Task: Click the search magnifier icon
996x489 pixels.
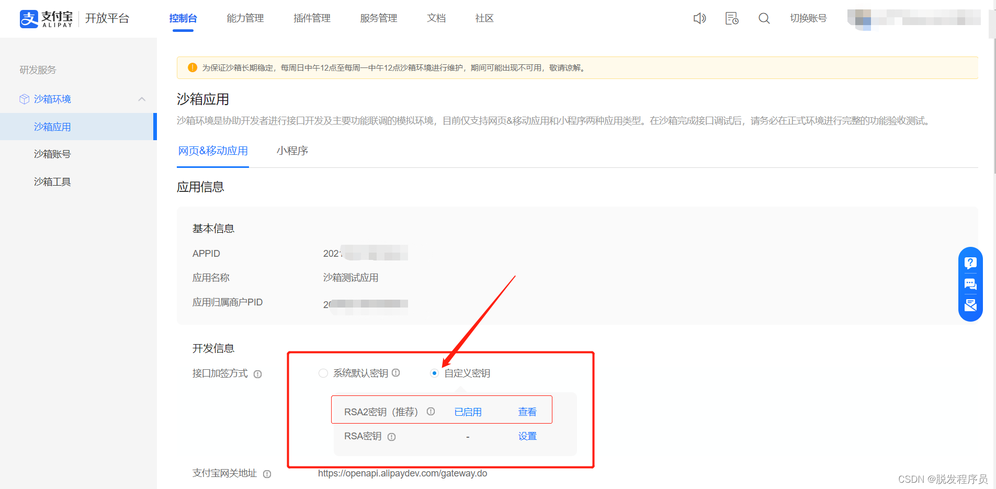Action: [764, 19]
